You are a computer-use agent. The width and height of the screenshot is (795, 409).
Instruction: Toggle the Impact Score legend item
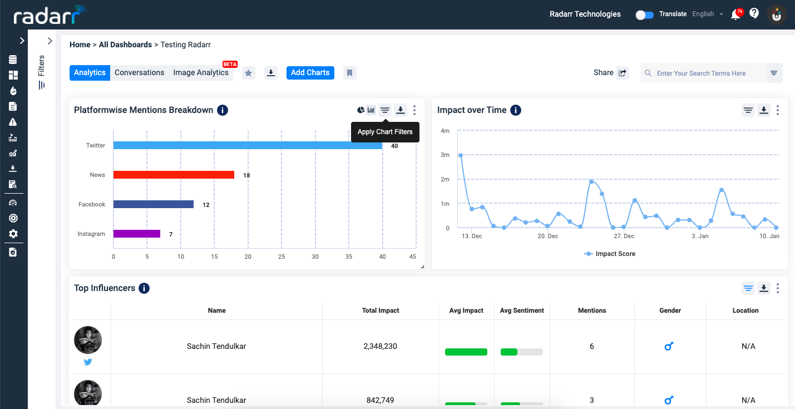tap(610, 254)
